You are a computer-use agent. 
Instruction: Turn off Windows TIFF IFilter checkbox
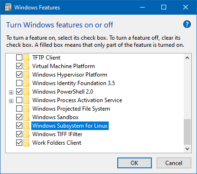[19, 134]
